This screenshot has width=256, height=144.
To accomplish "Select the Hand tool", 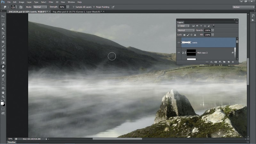I will pyautogui.click(x=3, y=92).
